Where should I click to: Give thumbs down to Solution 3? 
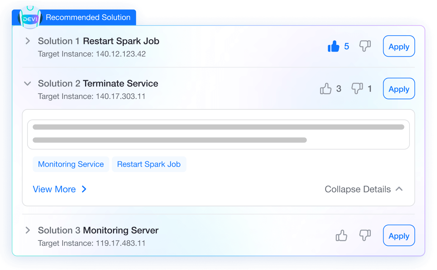click(x=365, y=235)
